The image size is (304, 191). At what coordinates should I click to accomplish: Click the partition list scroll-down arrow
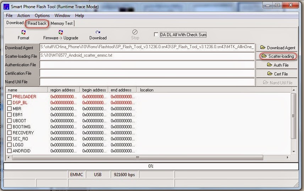pos(294,152)
